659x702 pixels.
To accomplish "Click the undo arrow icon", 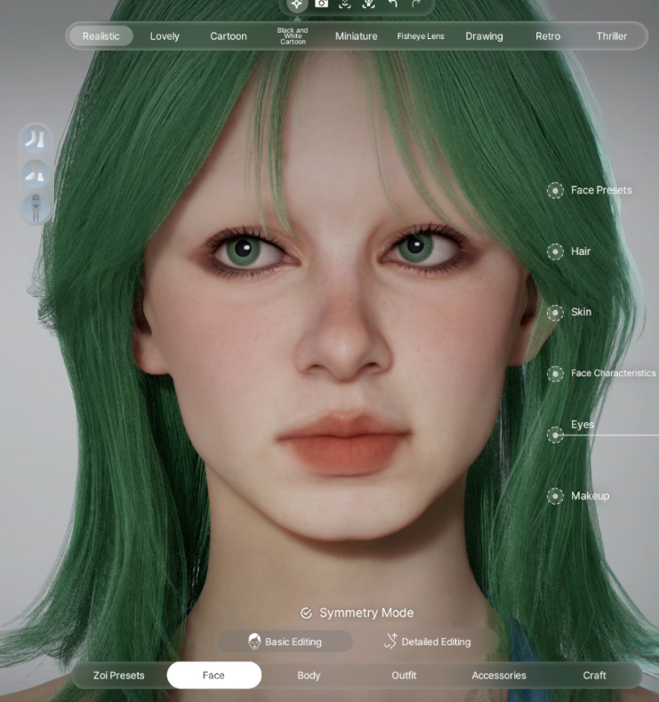I will tap(392, 4).
